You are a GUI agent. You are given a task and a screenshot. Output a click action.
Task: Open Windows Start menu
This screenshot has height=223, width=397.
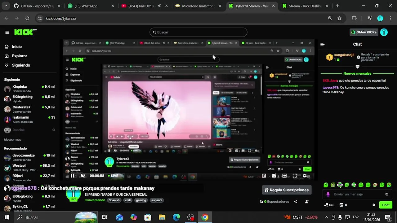point(7,217)
